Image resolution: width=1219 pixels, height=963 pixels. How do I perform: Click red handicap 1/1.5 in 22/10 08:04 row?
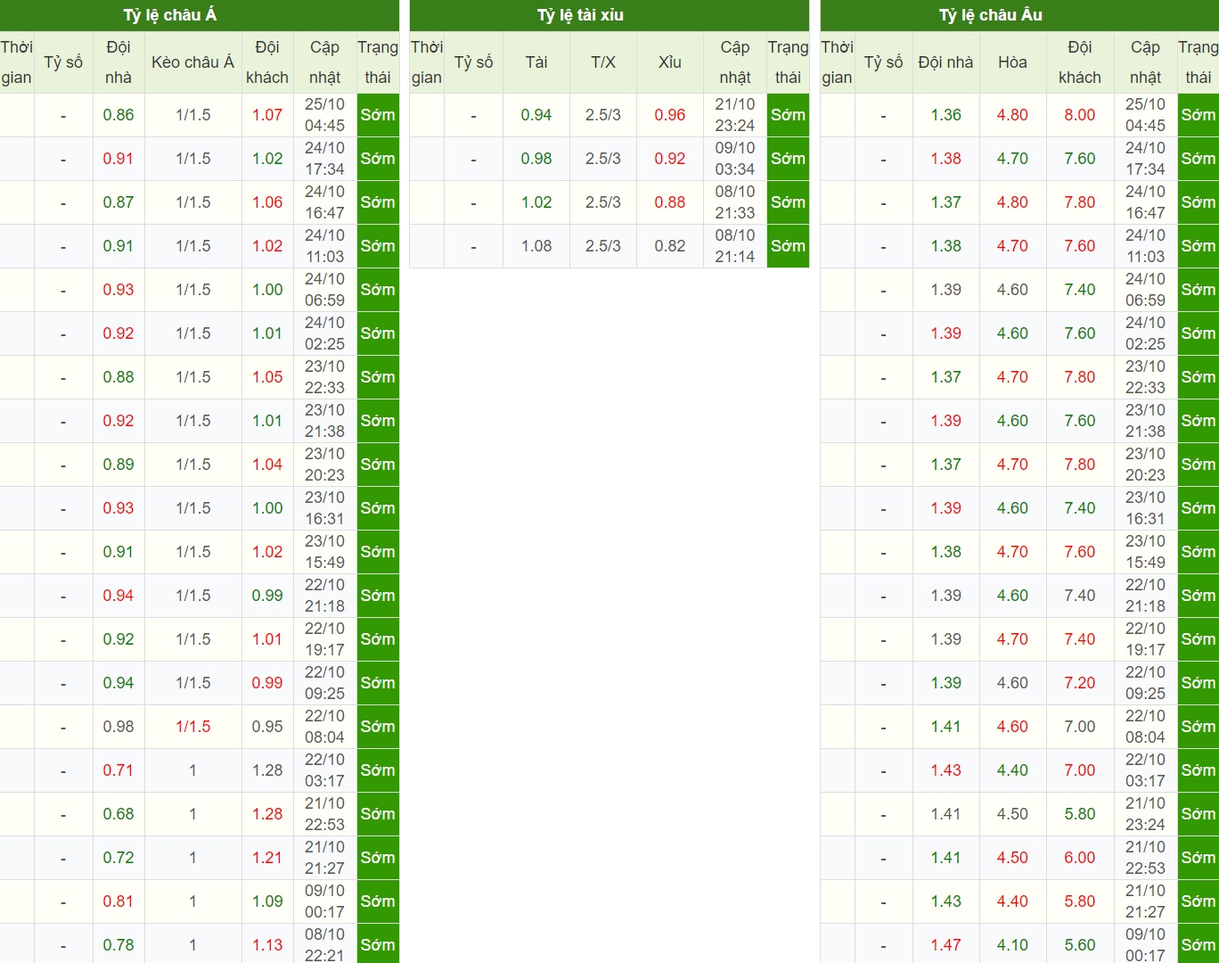tap(192, 727)
